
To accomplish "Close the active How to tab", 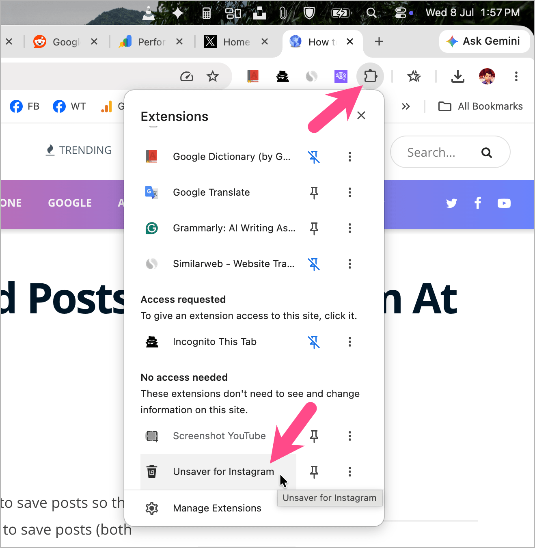I will [350, 41].
